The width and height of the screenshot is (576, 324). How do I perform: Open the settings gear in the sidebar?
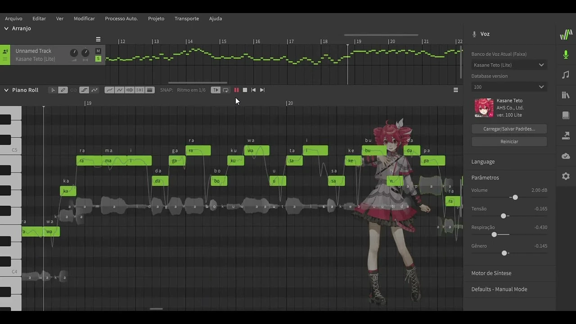point(566,176)
